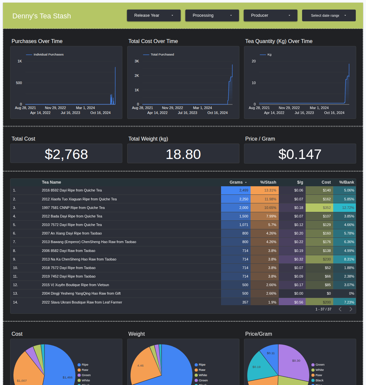Open the Select date range dropdown
This screenshot has width=366, height=385.
[329, 15]
